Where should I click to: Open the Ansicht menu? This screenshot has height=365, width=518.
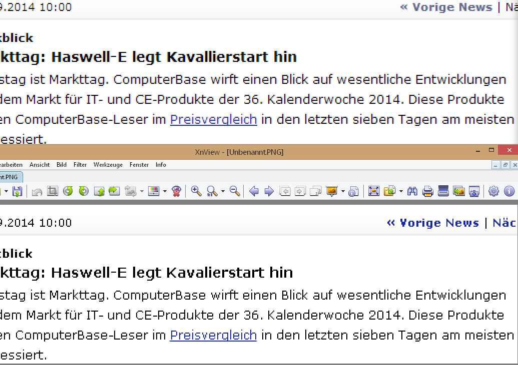(40, 165)
